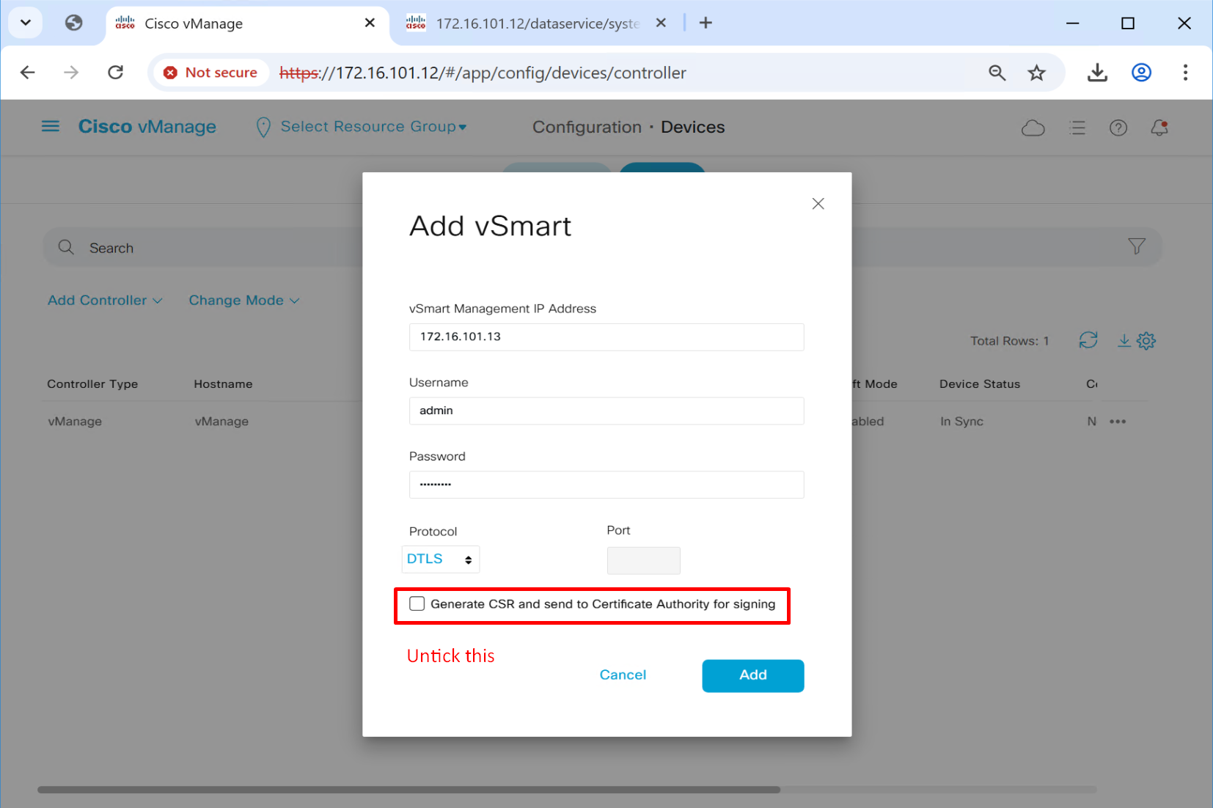Open Select Resource Group dropdown
The height and width of the screenshot is (808, 1213).
[373, 127]
